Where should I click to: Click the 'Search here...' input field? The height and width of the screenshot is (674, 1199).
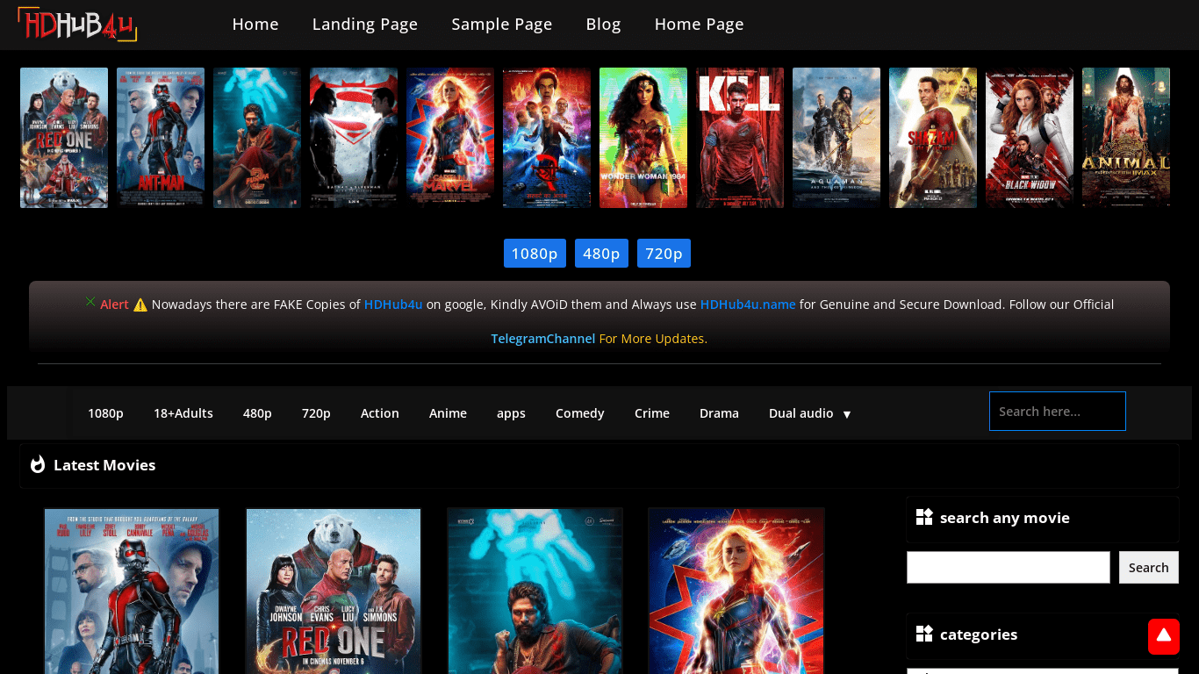(1057, 412)
